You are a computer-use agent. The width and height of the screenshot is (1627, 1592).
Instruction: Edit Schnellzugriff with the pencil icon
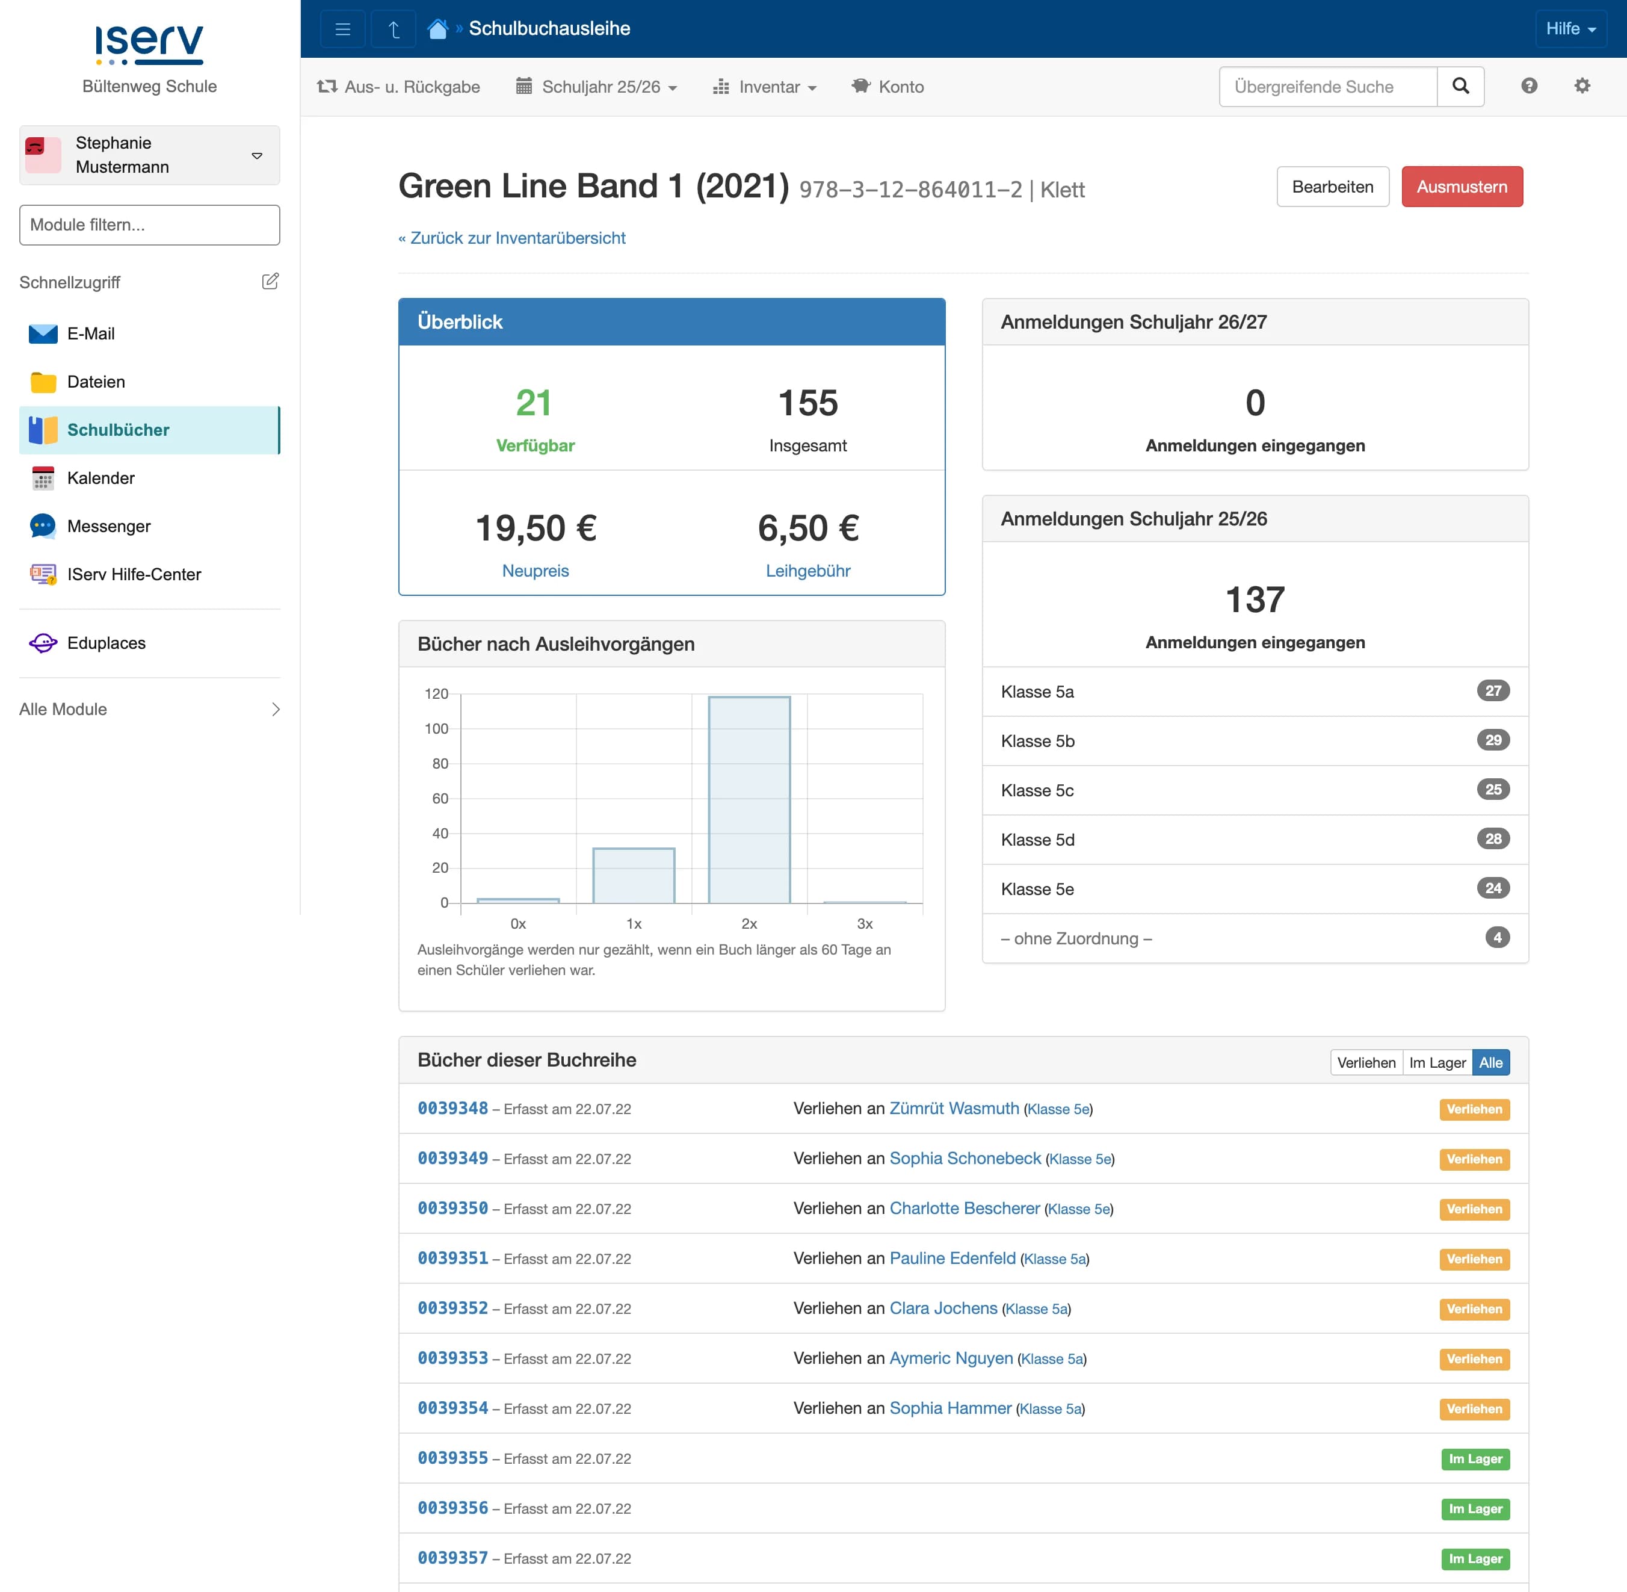[x=269, y=282]
